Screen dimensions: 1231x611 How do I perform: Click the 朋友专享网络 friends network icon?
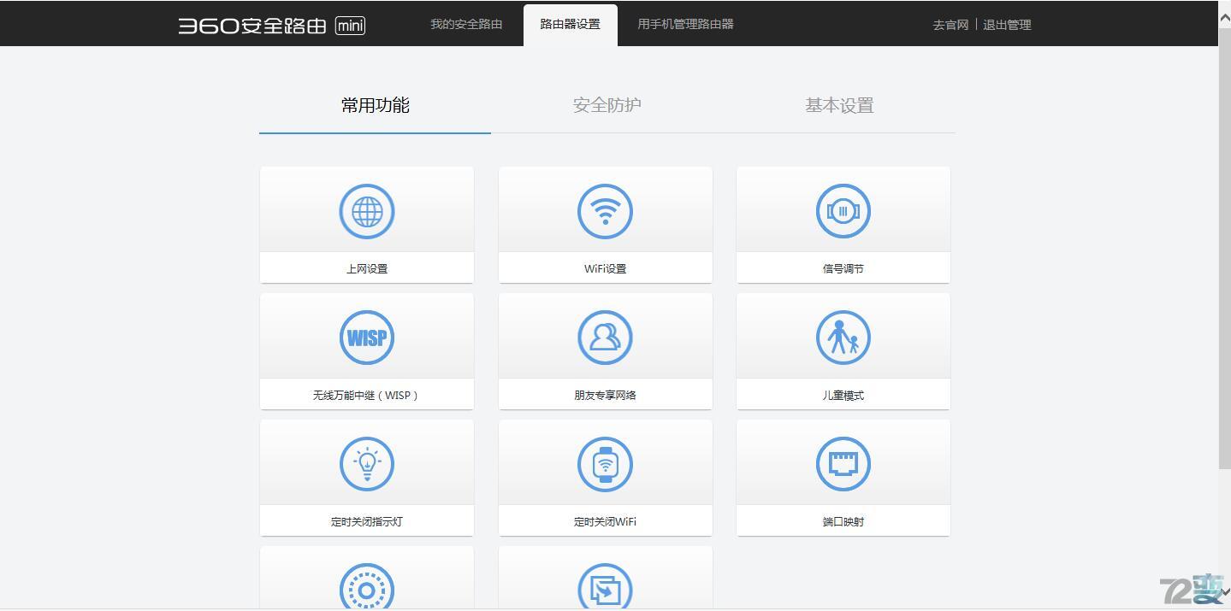[605, 337]
